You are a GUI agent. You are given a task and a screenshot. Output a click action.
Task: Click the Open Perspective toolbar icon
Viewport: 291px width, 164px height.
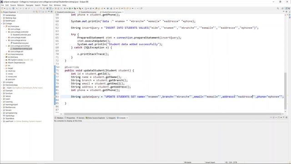click(283, 8)
